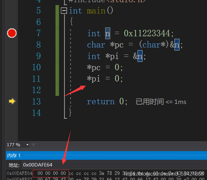207x180 pixels.
Task: Click the opening brace on line 6
Action: coord(72,21)
